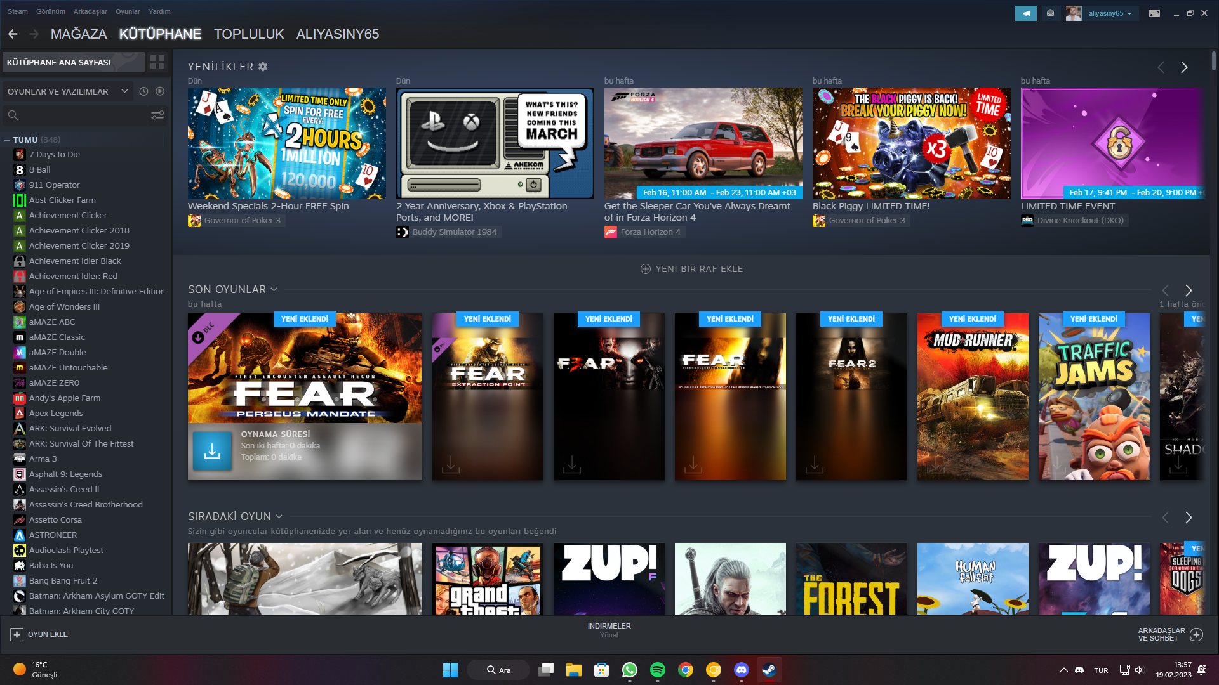Launch Spotify from the taskbar

click(x=658, y=670)
